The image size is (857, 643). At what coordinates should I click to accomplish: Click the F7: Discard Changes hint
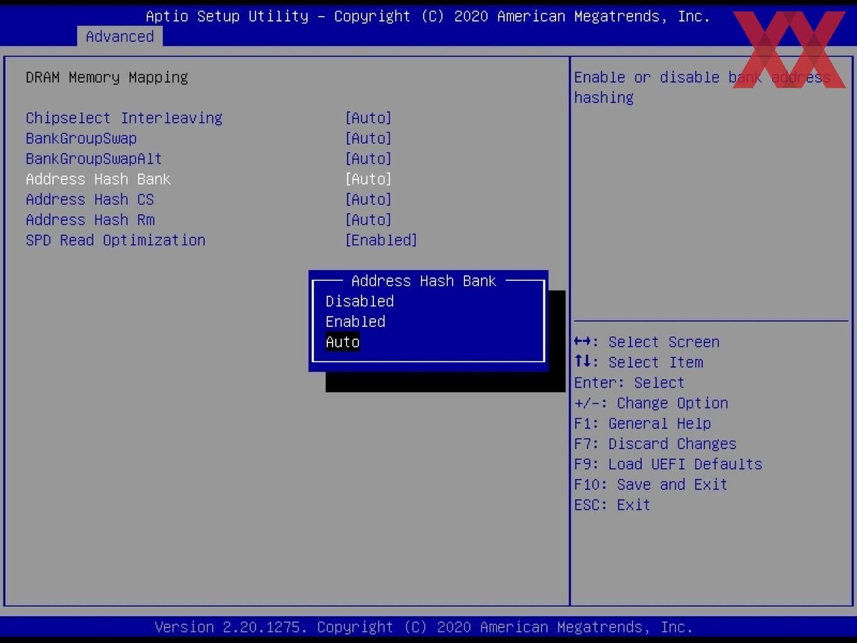click(655, 443)
